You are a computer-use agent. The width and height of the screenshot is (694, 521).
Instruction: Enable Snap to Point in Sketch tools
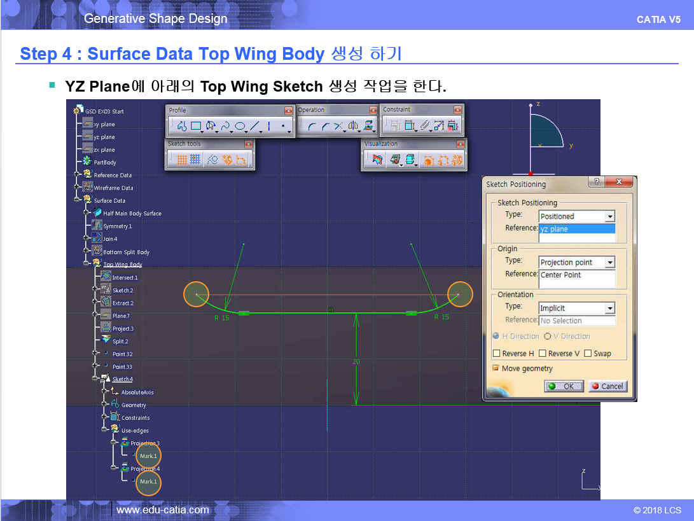click(195, 160)
